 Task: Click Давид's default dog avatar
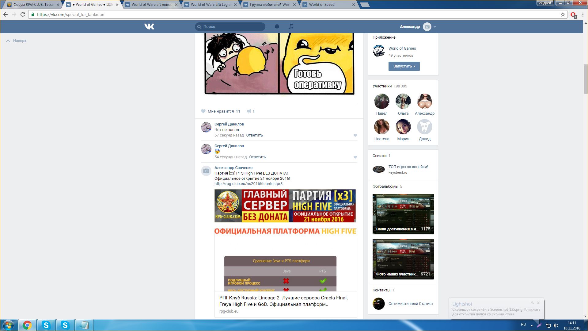coord(425,127)
